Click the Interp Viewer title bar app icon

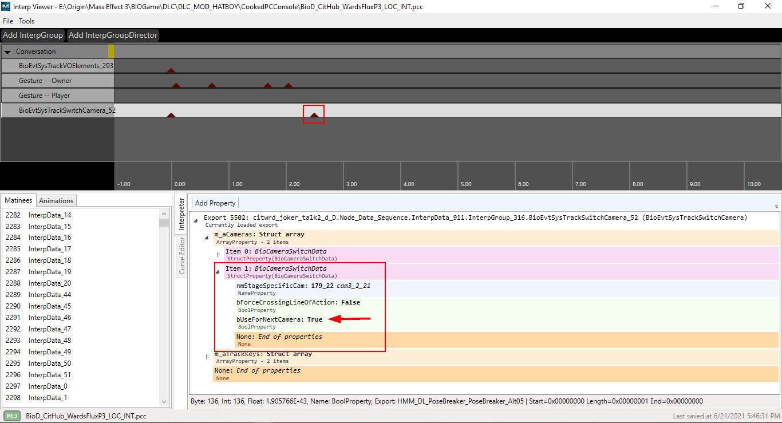[6, 6]
